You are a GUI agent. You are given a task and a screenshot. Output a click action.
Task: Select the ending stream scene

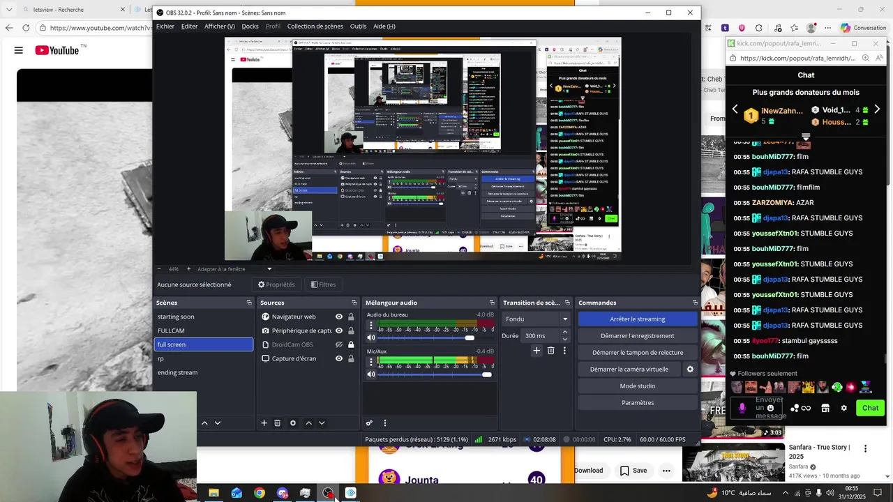click(x=204, y=372)
